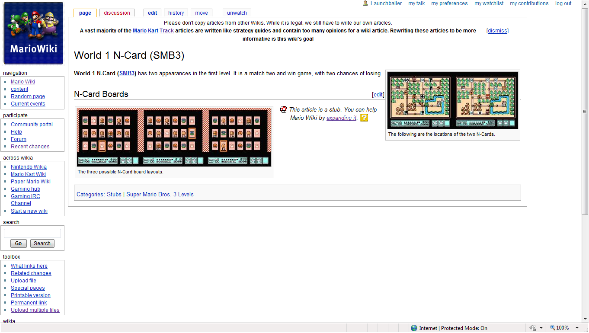Dismiss the site notice
The width and height of the screenshot is (589, 333).
tap(497, 31)
